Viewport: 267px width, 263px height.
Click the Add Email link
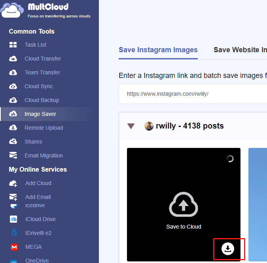(x=38, y=197)
